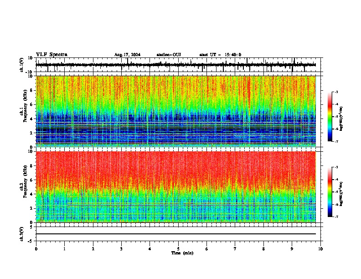Click the ch.1 spectrogram color scale bar

tap(330, 117)
